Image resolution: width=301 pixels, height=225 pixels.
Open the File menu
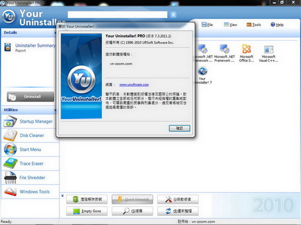point(207,25)
